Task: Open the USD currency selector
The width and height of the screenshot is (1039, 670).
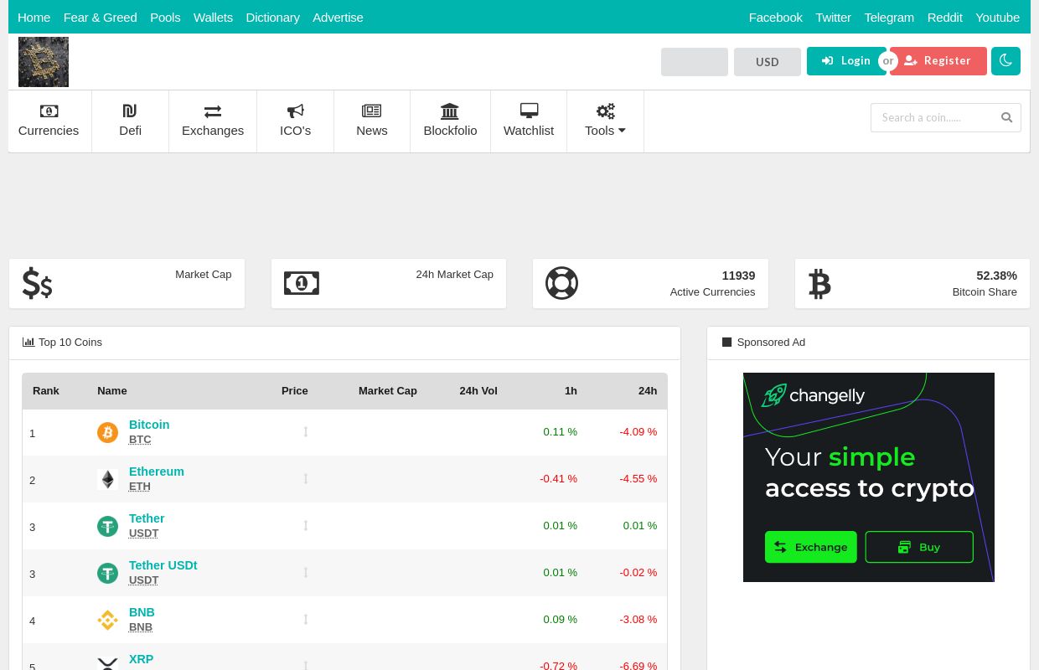Action: pos(767,62)
